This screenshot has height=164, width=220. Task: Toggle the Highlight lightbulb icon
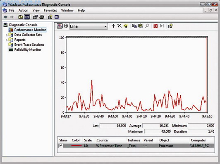pos(126,26)
